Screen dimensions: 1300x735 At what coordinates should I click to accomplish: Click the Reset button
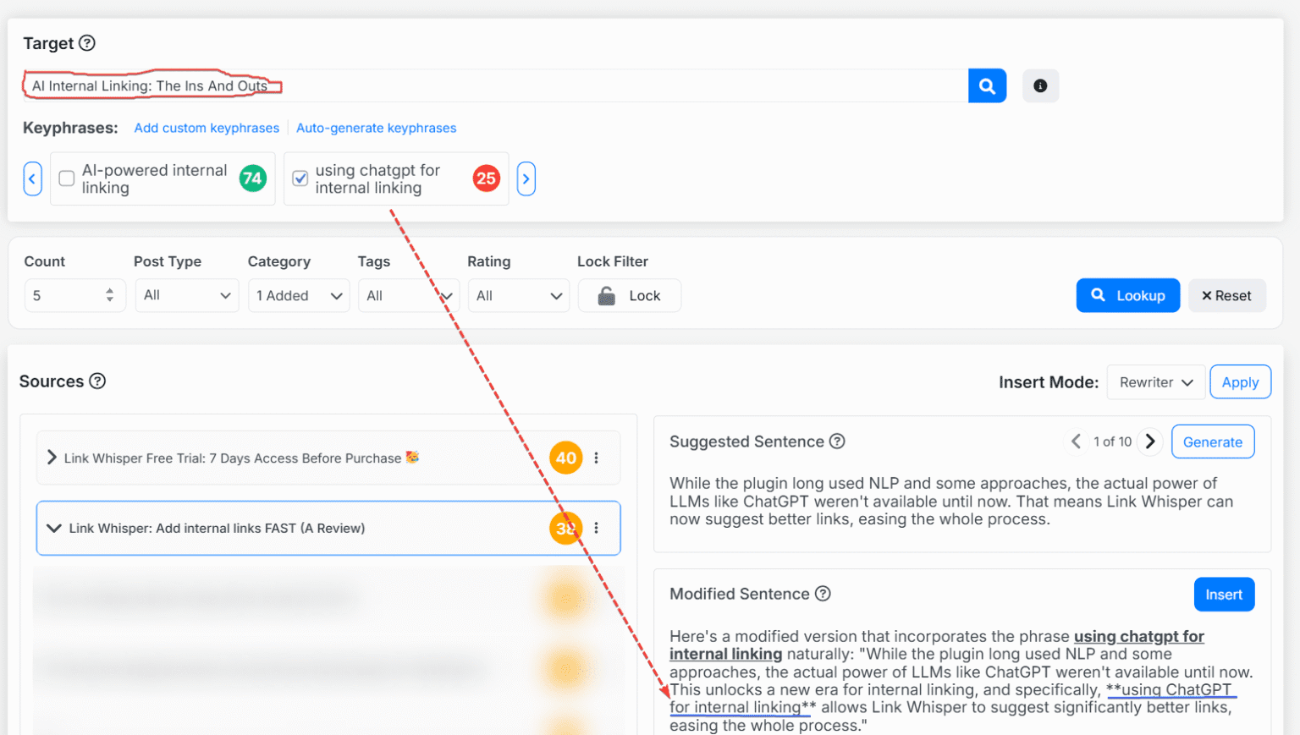point(1227,295)
